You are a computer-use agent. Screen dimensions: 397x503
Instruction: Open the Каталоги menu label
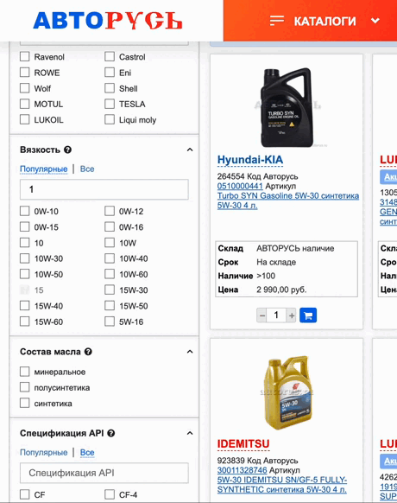325,21
